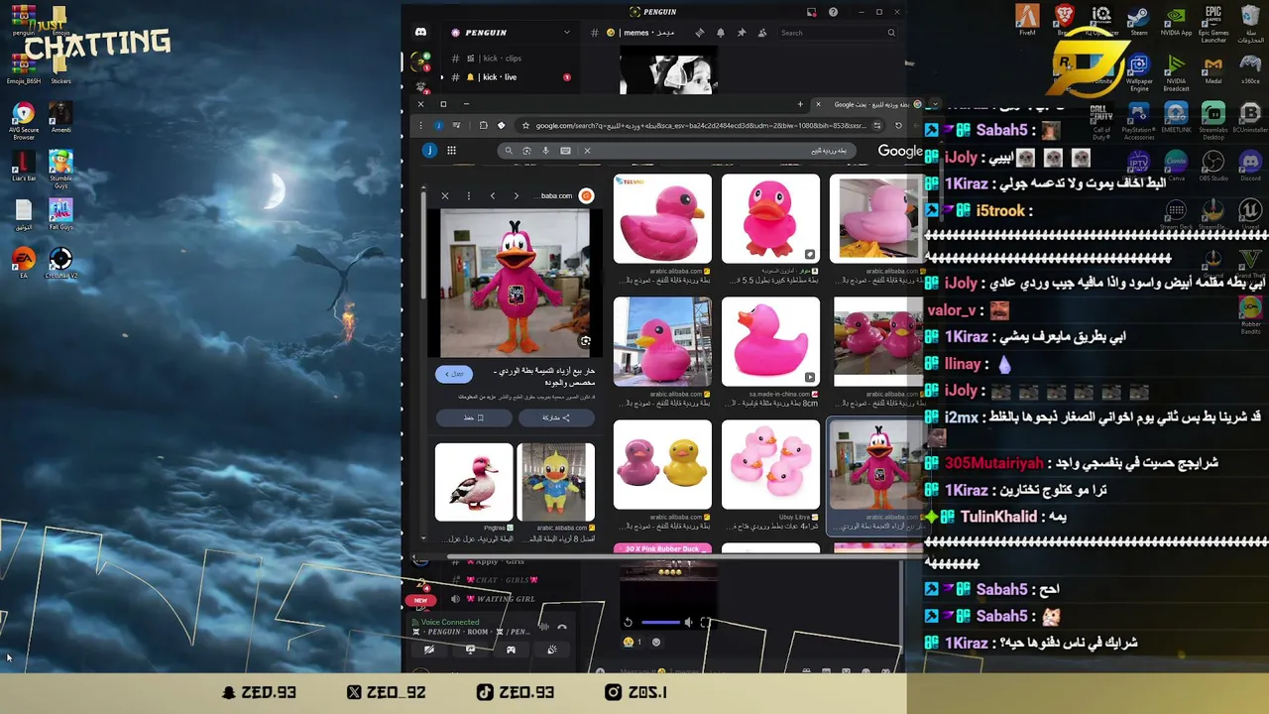Open Discord threads icon in channel header
The width and height of the screenshot is (1269, 714).
click(x=699, y=33)
